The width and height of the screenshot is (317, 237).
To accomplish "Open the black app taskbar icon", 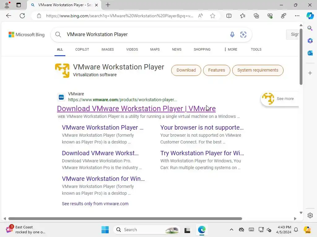I will point(187,230).
